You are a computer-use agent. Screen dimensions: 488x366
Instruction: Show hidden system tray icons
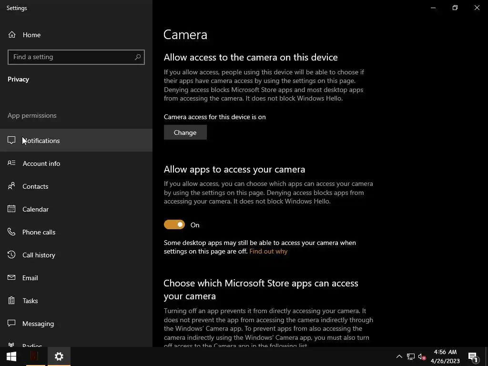(399, 356)
